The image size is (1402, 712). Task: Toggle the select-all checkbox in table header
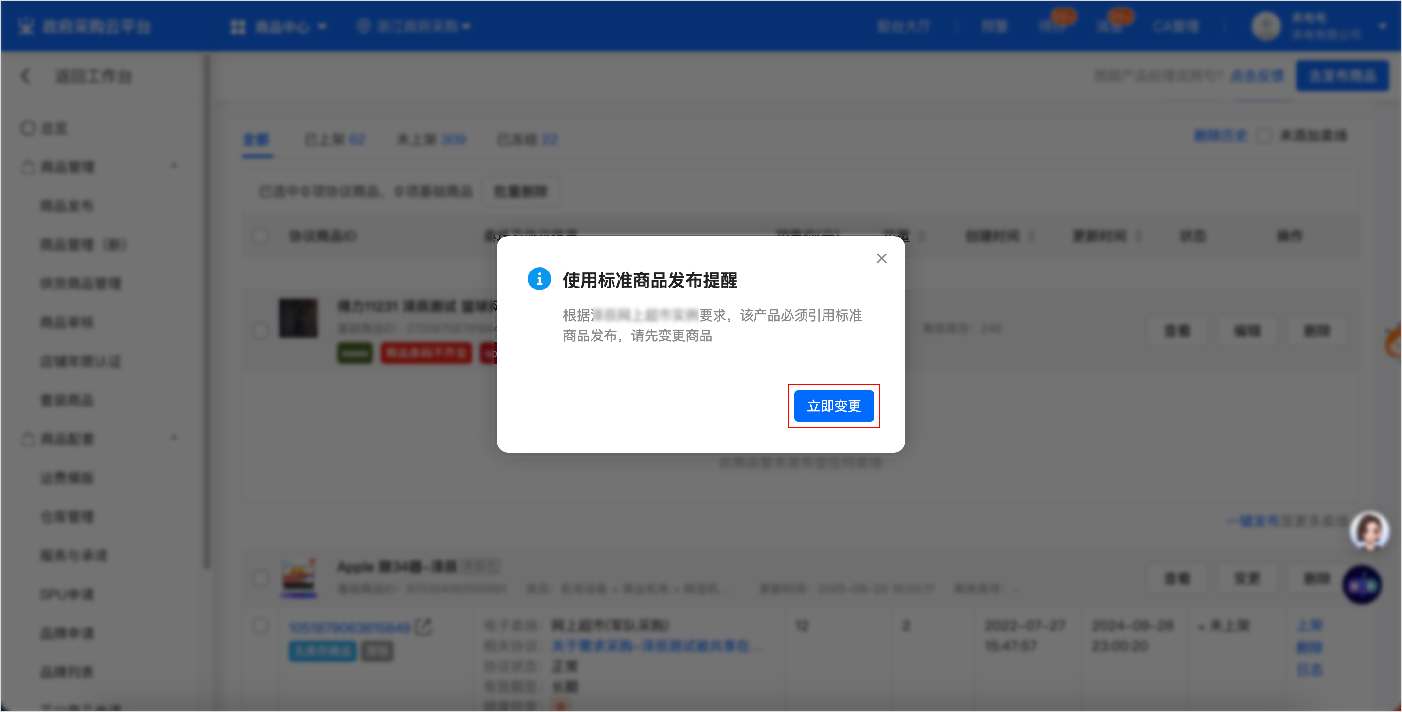point(260,236)
